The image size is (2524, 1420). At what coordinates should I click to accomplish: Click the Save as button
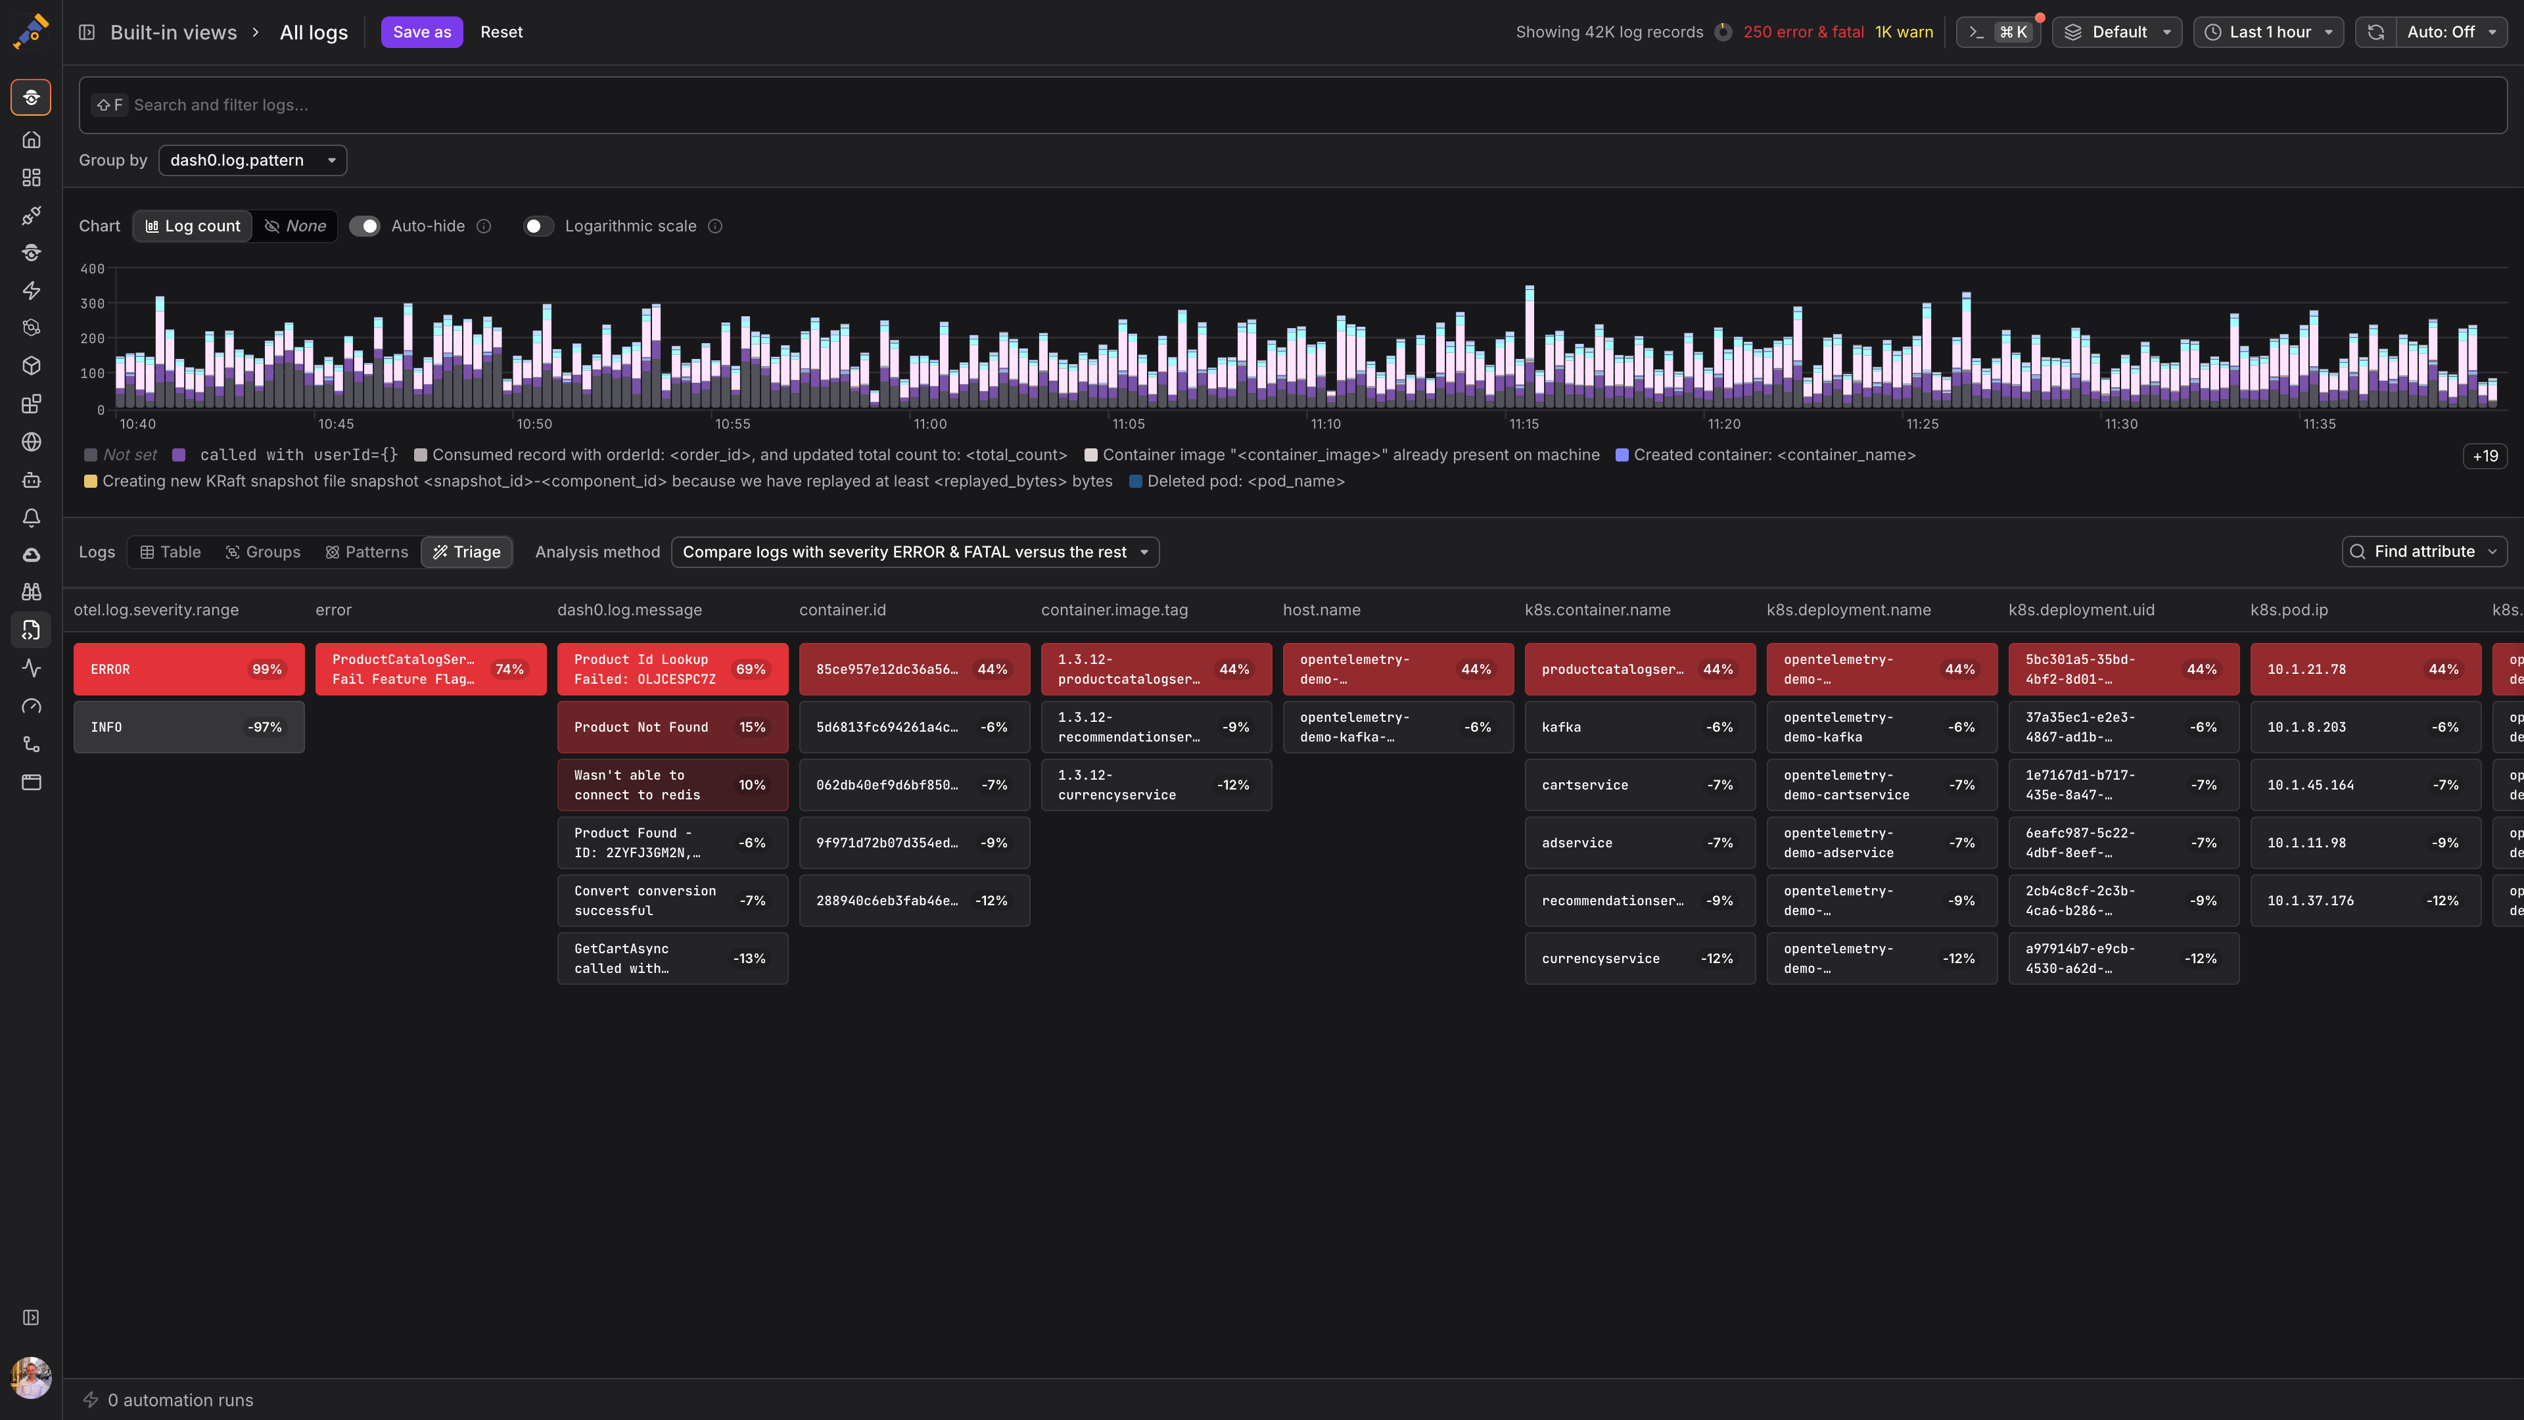[422, 32]
